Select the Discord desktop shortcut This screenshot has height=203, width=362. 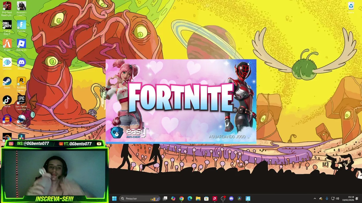(21, 64)
